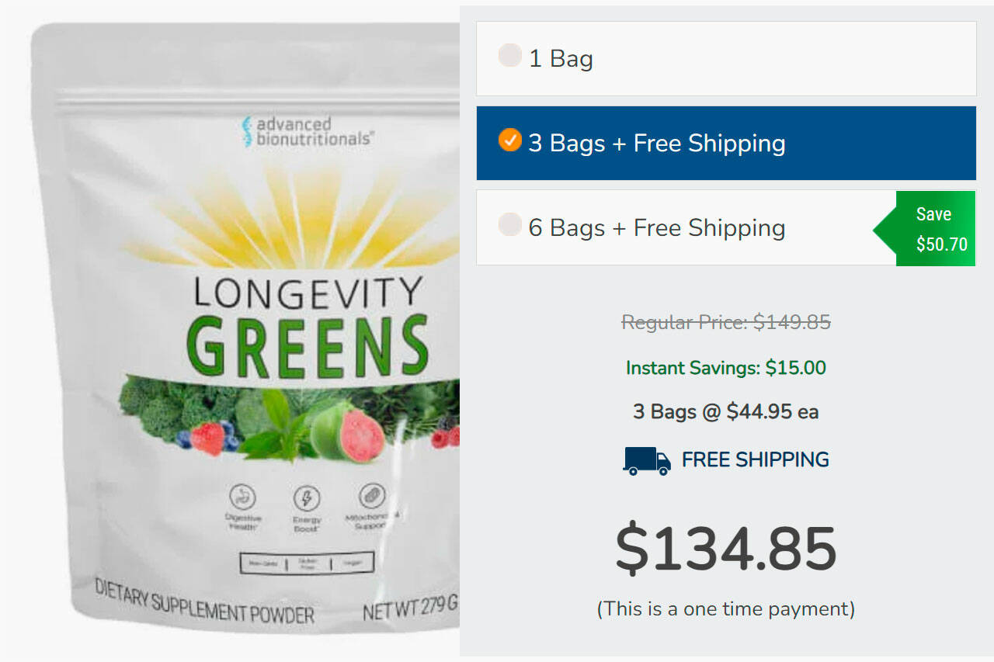Click the crossed-out Regular Price text

[725, 322]
